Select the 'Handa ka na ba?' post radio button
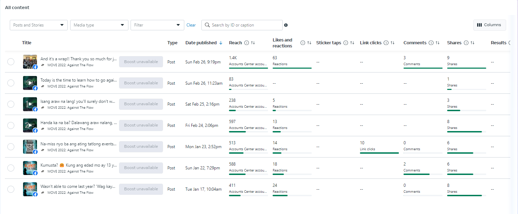The width and height of the screenshot is (518, 214). click(11, 125)
